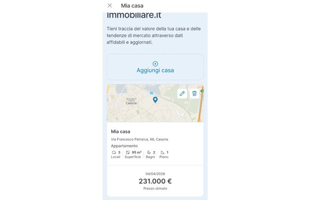Image resolution: width=311 pixels, height=200 pixels.
Task: Click the Appartamento property type text
Action: point(124,146)
